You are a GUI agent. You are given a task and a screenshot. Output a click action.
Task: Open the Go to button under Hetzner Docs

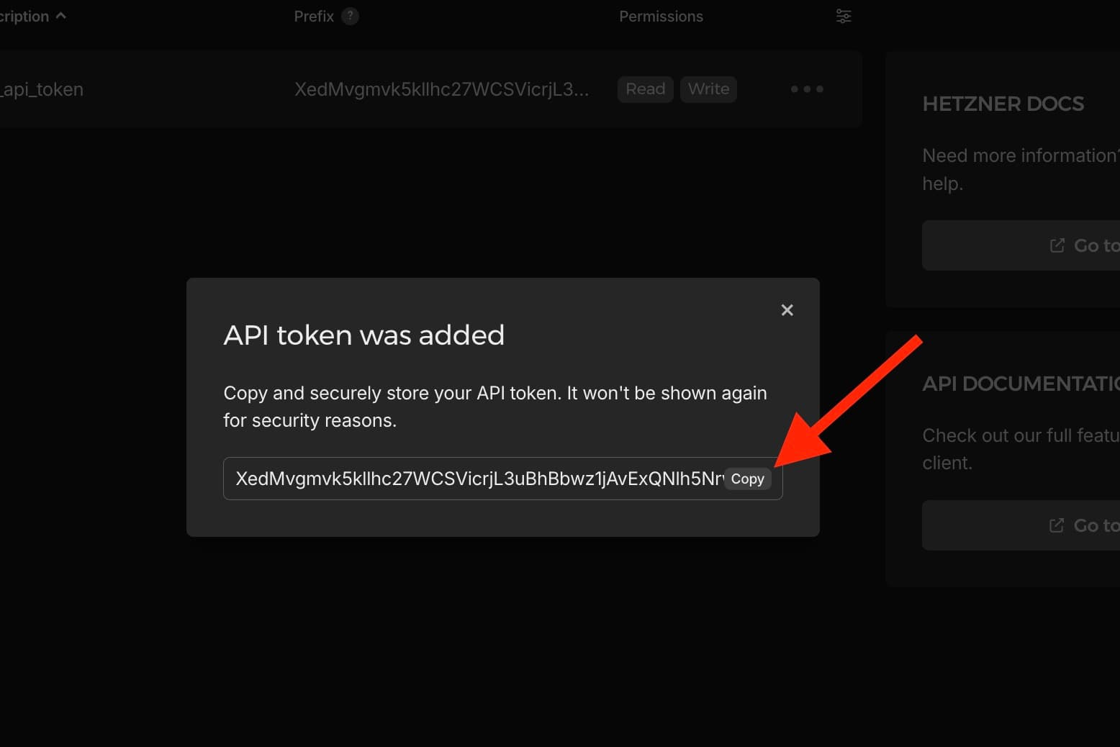(1021, 245)
